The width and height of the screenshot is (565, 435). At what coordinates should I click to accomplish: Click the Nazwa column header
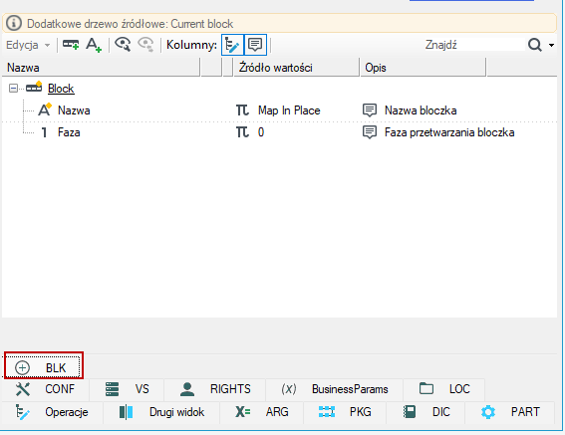click(101, 68)
